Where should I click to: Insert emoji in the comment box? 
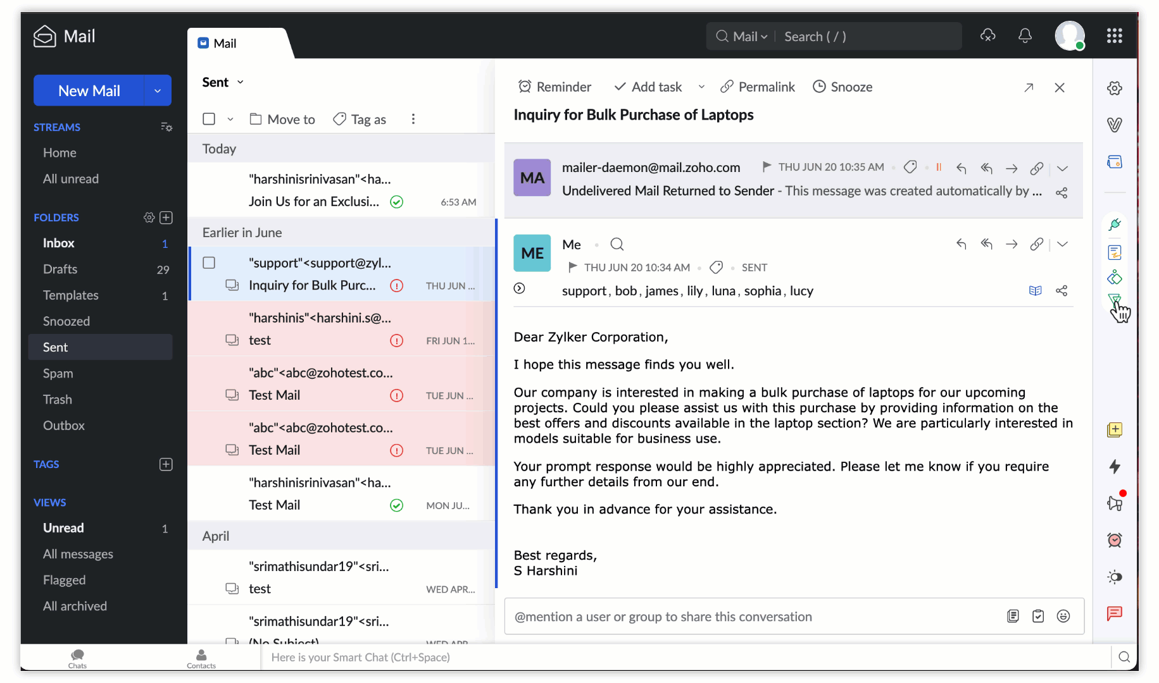tap(1063, 616)
